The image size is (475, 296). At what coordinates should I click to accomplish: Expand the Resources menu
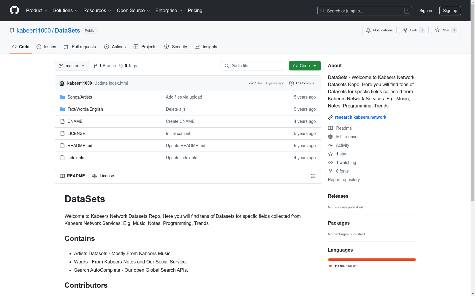(x=97, y=11)
